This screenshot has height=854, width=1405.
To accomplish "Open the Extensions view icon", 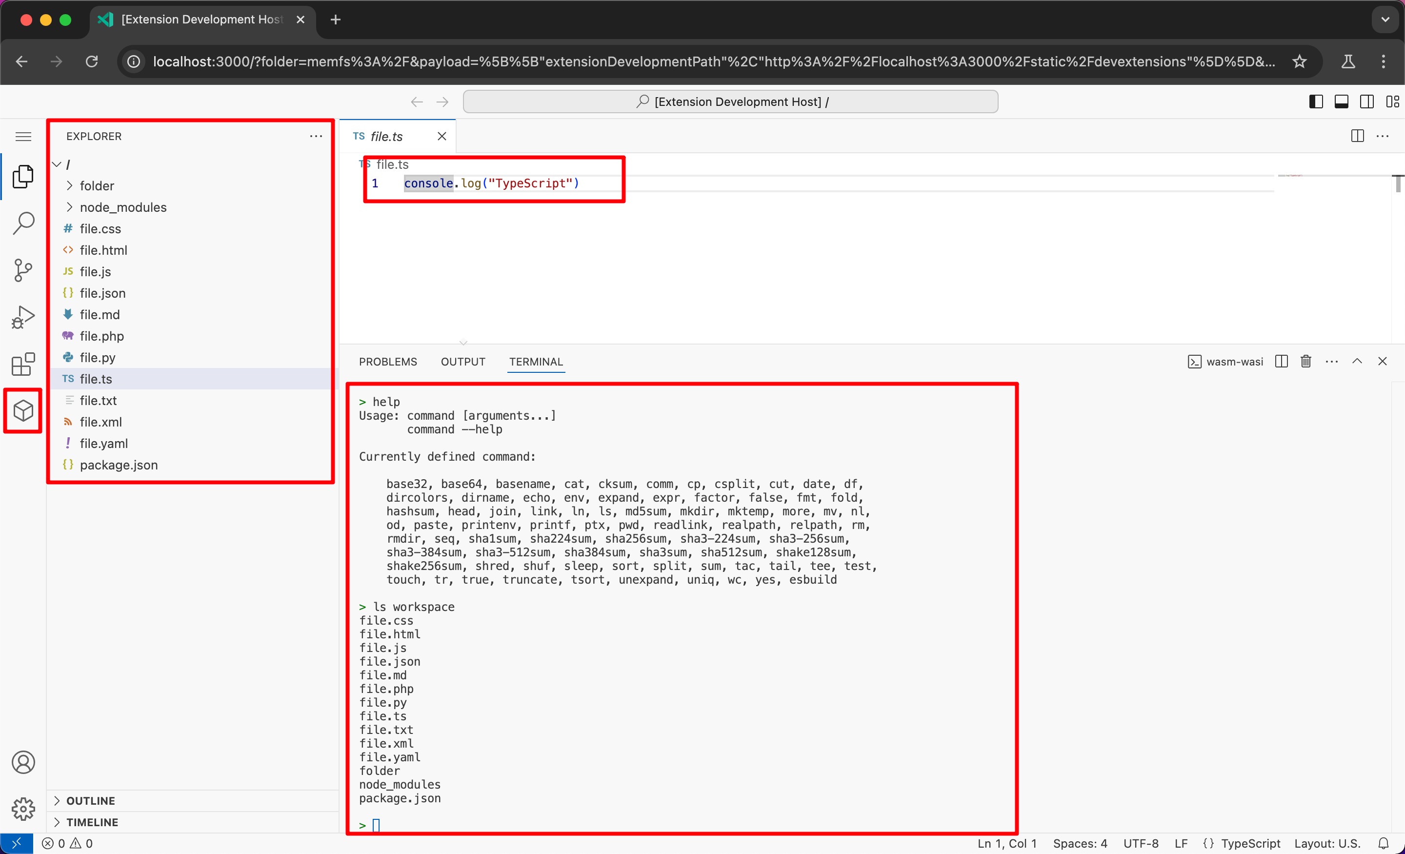I will (23, 364).
